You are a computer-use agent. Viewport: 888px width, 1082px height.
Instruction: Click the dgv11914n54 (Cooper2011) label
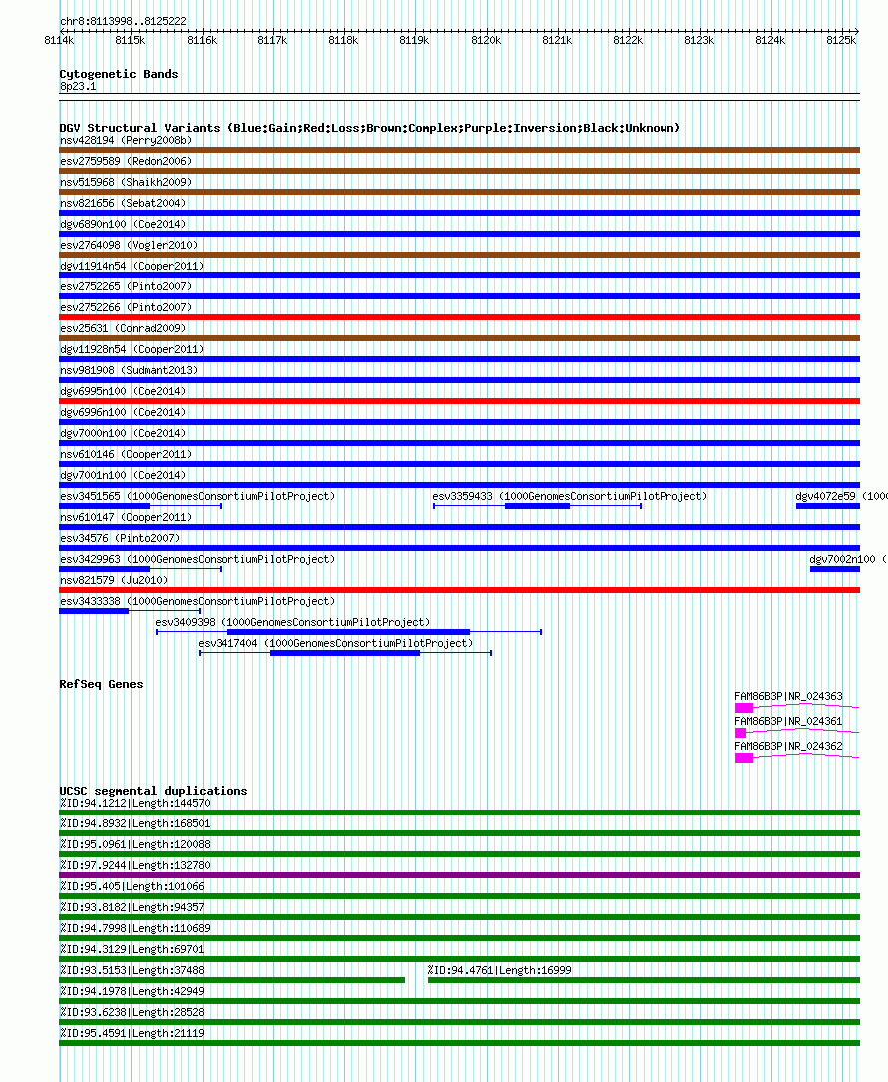click(132, 266)
